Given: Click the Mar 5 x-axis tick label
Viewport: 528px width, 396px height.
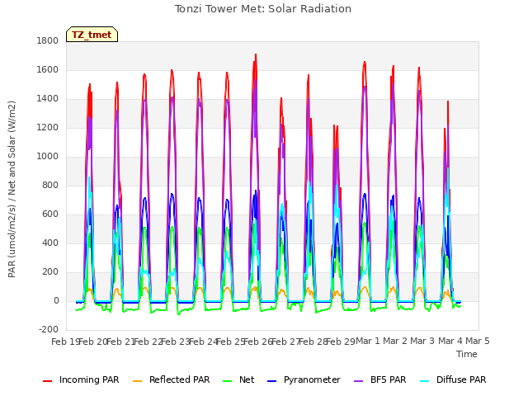Looking at the screenshot, I should [478, 341].
